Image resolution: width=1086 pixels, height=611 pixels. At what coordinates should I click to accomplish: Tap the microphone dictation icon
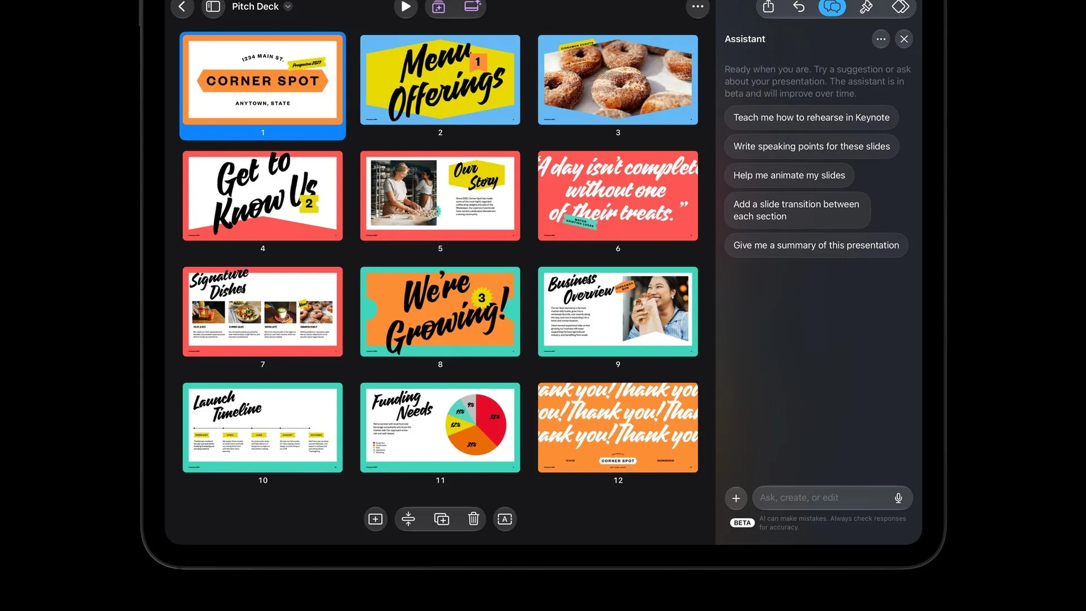pos(898,498)
